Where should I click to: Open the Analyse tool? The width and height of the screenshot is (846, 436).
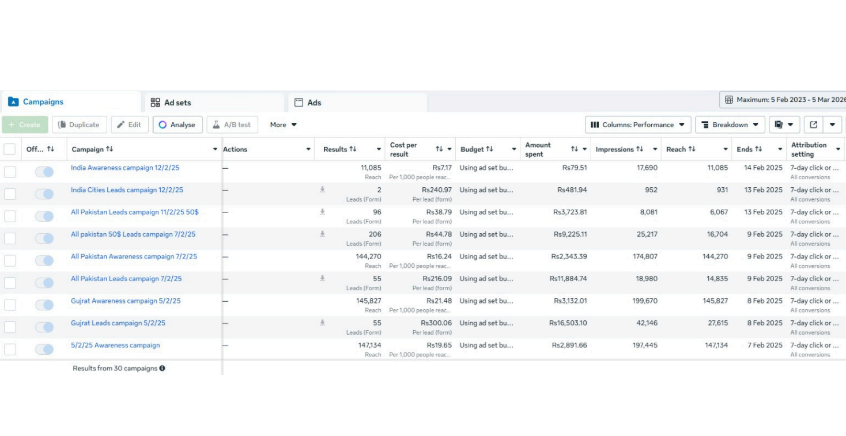[x=177, y=125]
